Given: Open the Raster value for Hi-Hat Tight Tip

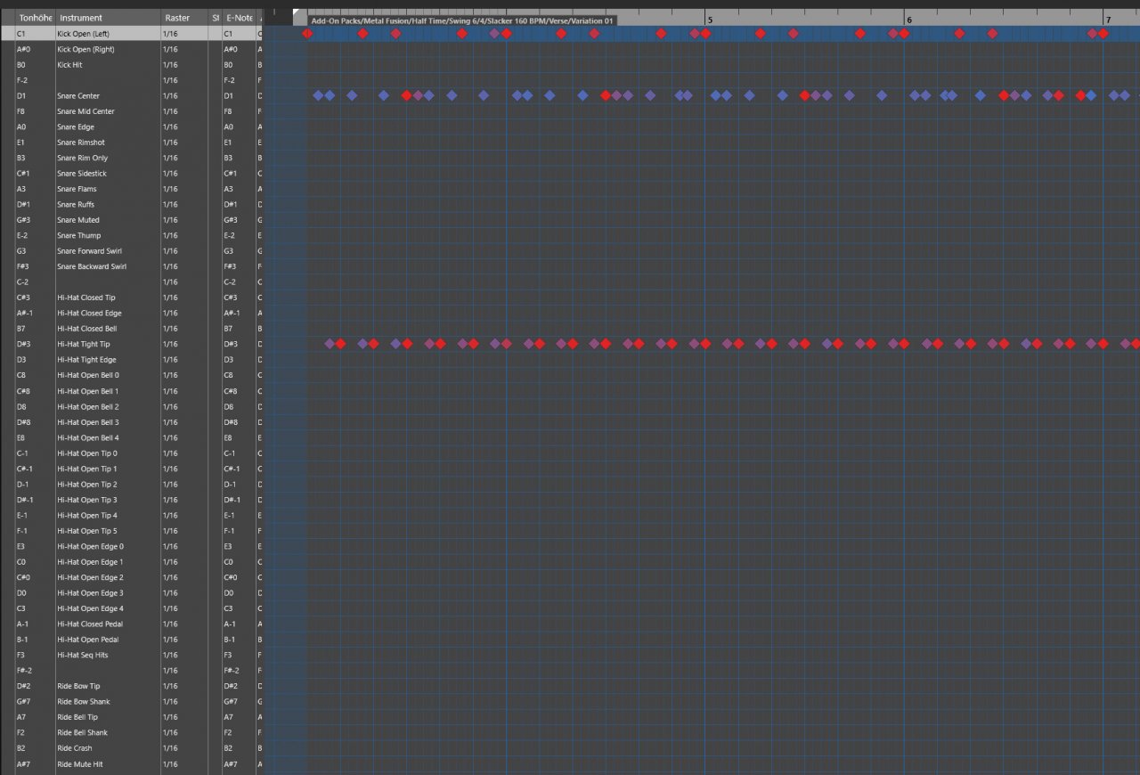Looking at the screenshot, I should [183, 344].
